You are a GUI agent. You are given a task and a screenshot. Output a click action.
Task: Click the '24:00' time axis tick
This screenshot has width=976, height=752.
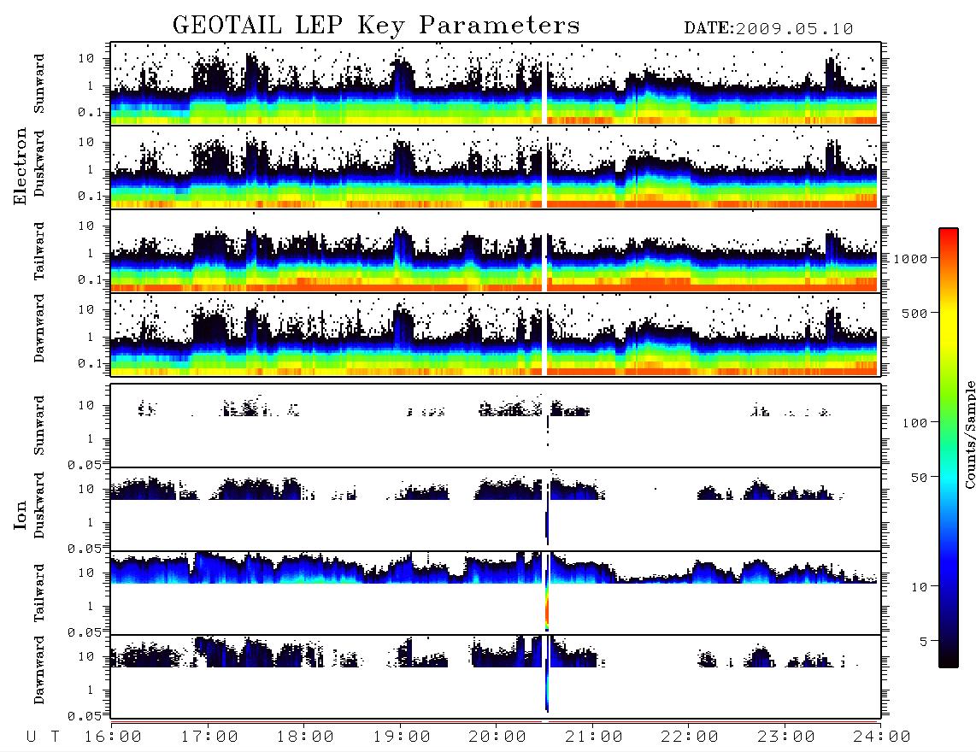pyautogui.click(x=882, y=737)
